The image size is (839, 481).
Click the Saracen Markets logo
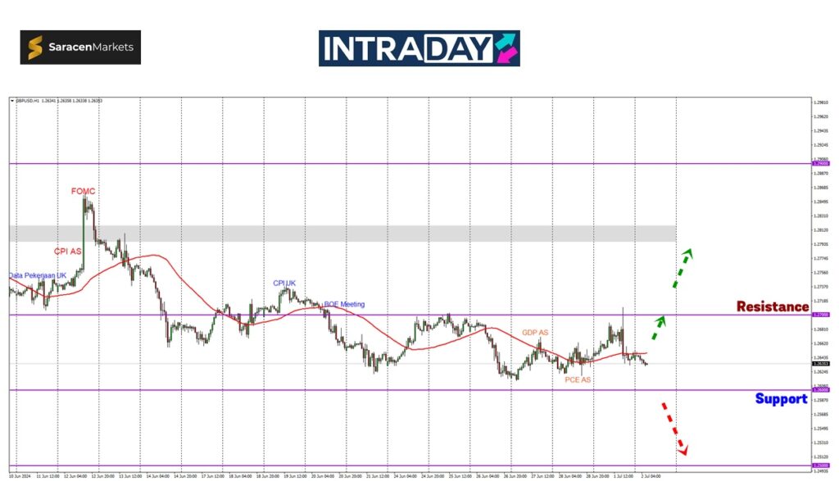tap(80, 48)
